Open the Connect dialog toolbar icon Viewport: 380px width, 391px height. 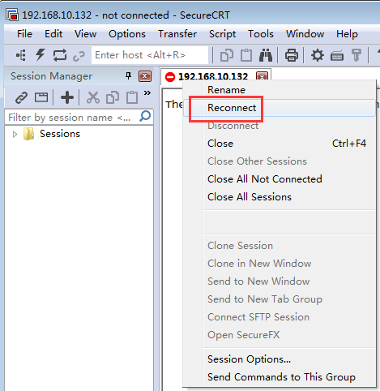(21, 55)
